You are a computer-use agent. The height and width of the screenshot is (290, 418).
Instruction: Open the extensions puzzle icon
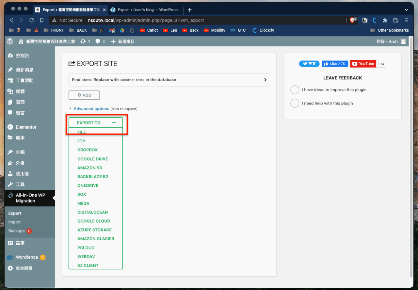pos(385,20)
